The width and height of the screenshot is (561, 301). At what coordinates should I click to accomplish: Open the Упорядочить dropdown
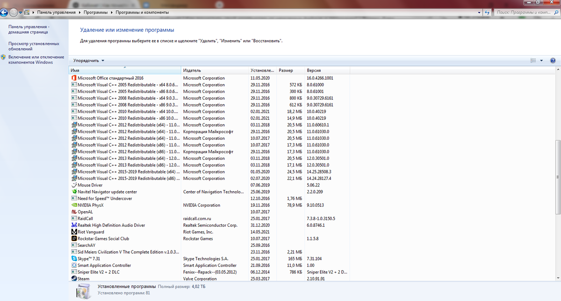[89, 60]
